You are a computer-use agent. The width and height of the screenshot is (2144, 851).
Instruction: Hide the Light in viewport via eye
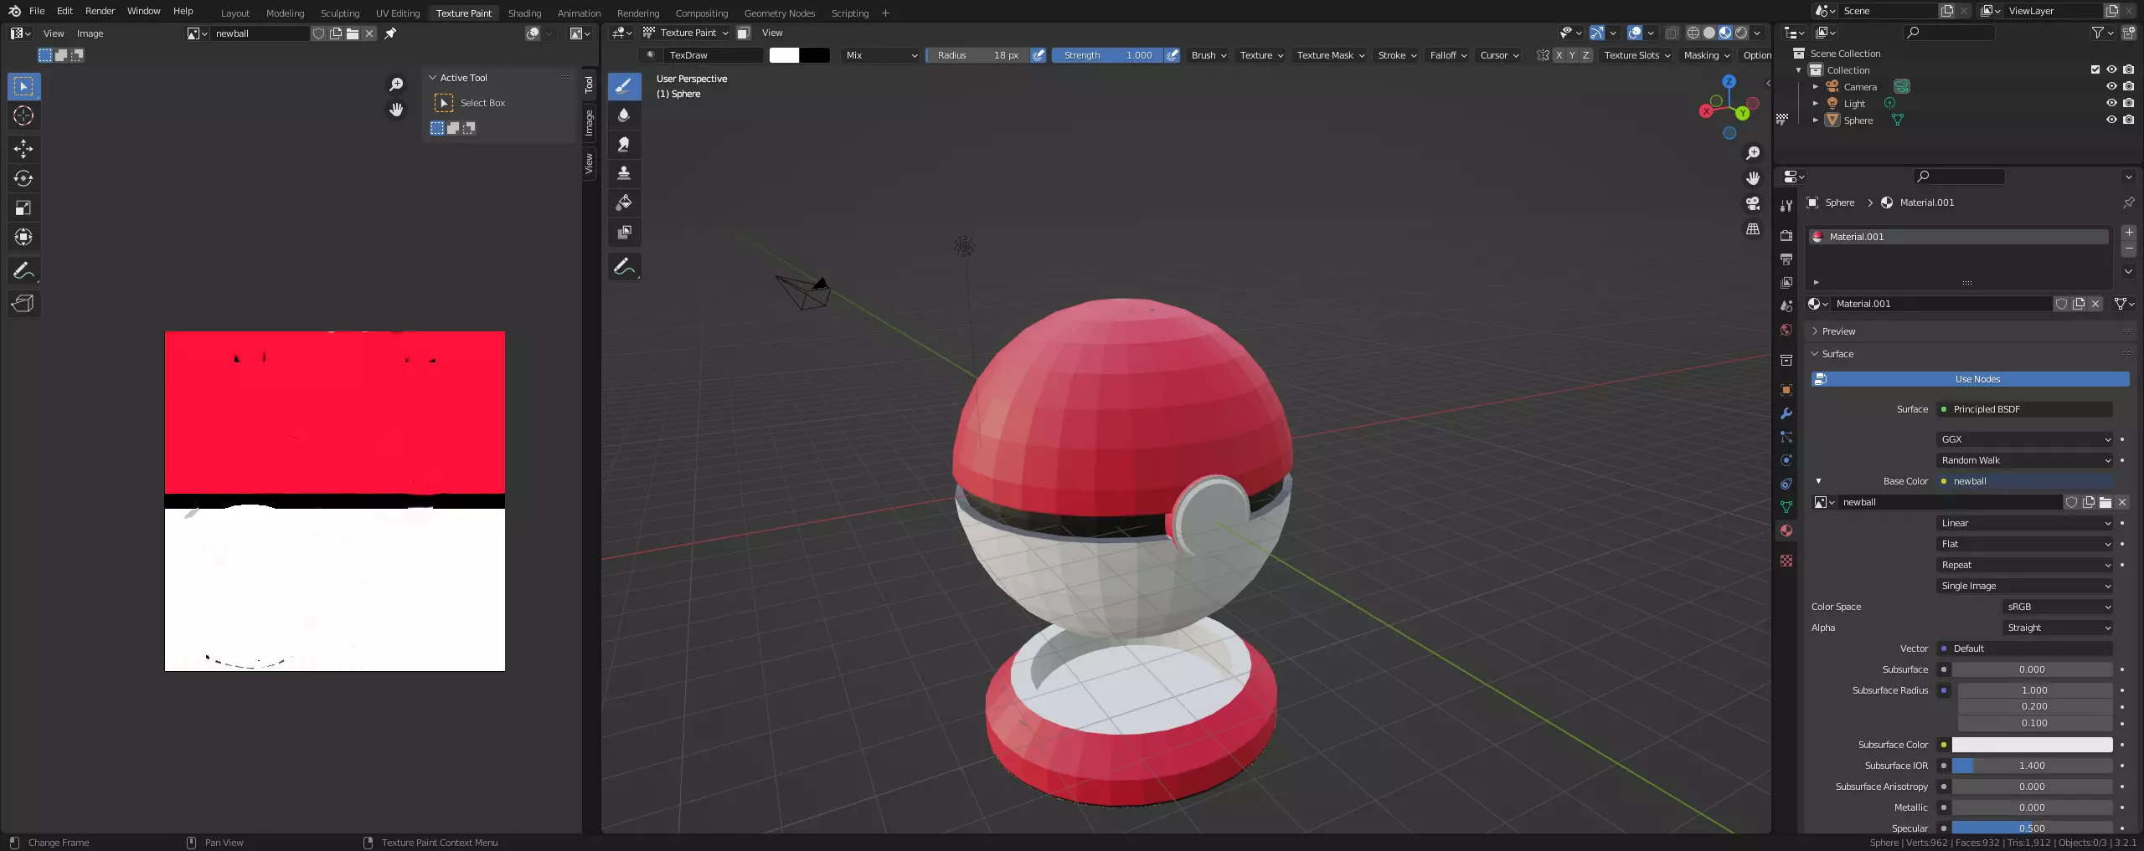[2111, 103]
